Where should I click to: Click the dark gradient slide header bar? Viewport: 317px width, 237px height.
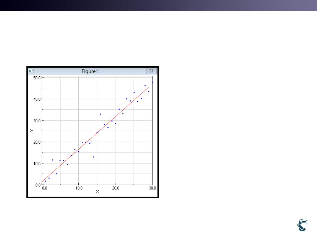click(x=158, y=5)
